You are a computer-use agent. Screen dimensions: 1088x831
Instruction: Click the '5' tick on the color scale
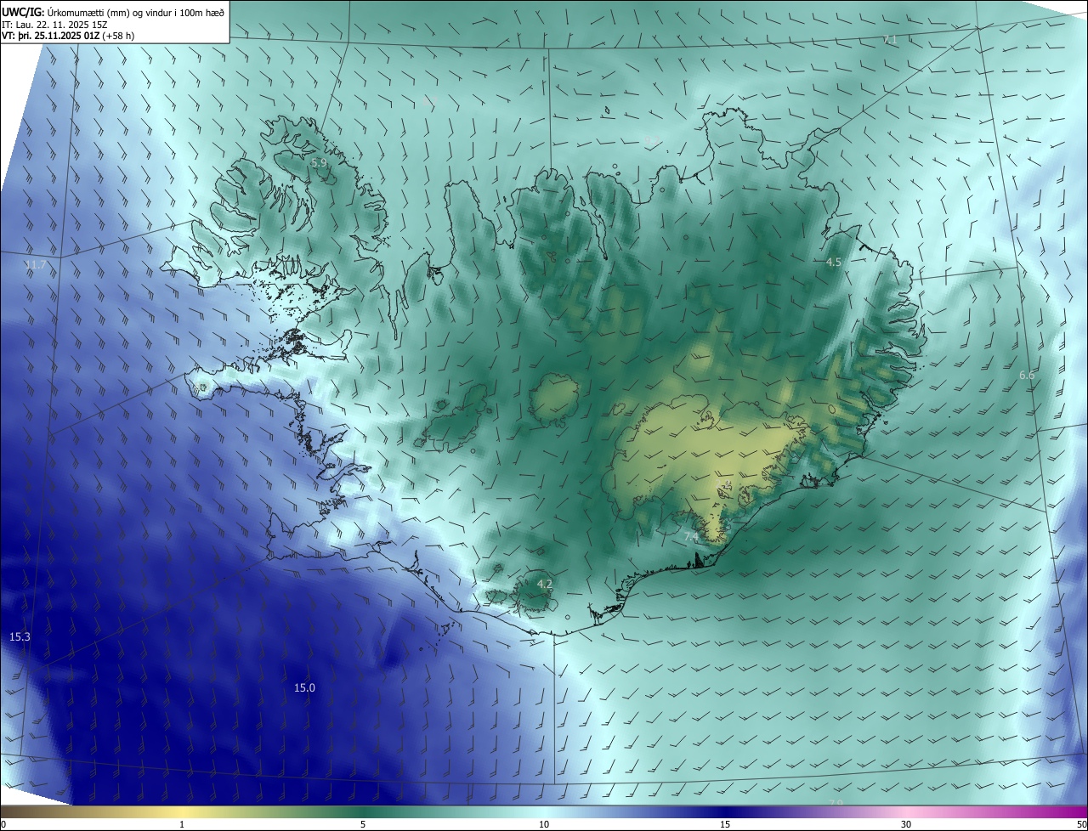click(x=363, y=824)
